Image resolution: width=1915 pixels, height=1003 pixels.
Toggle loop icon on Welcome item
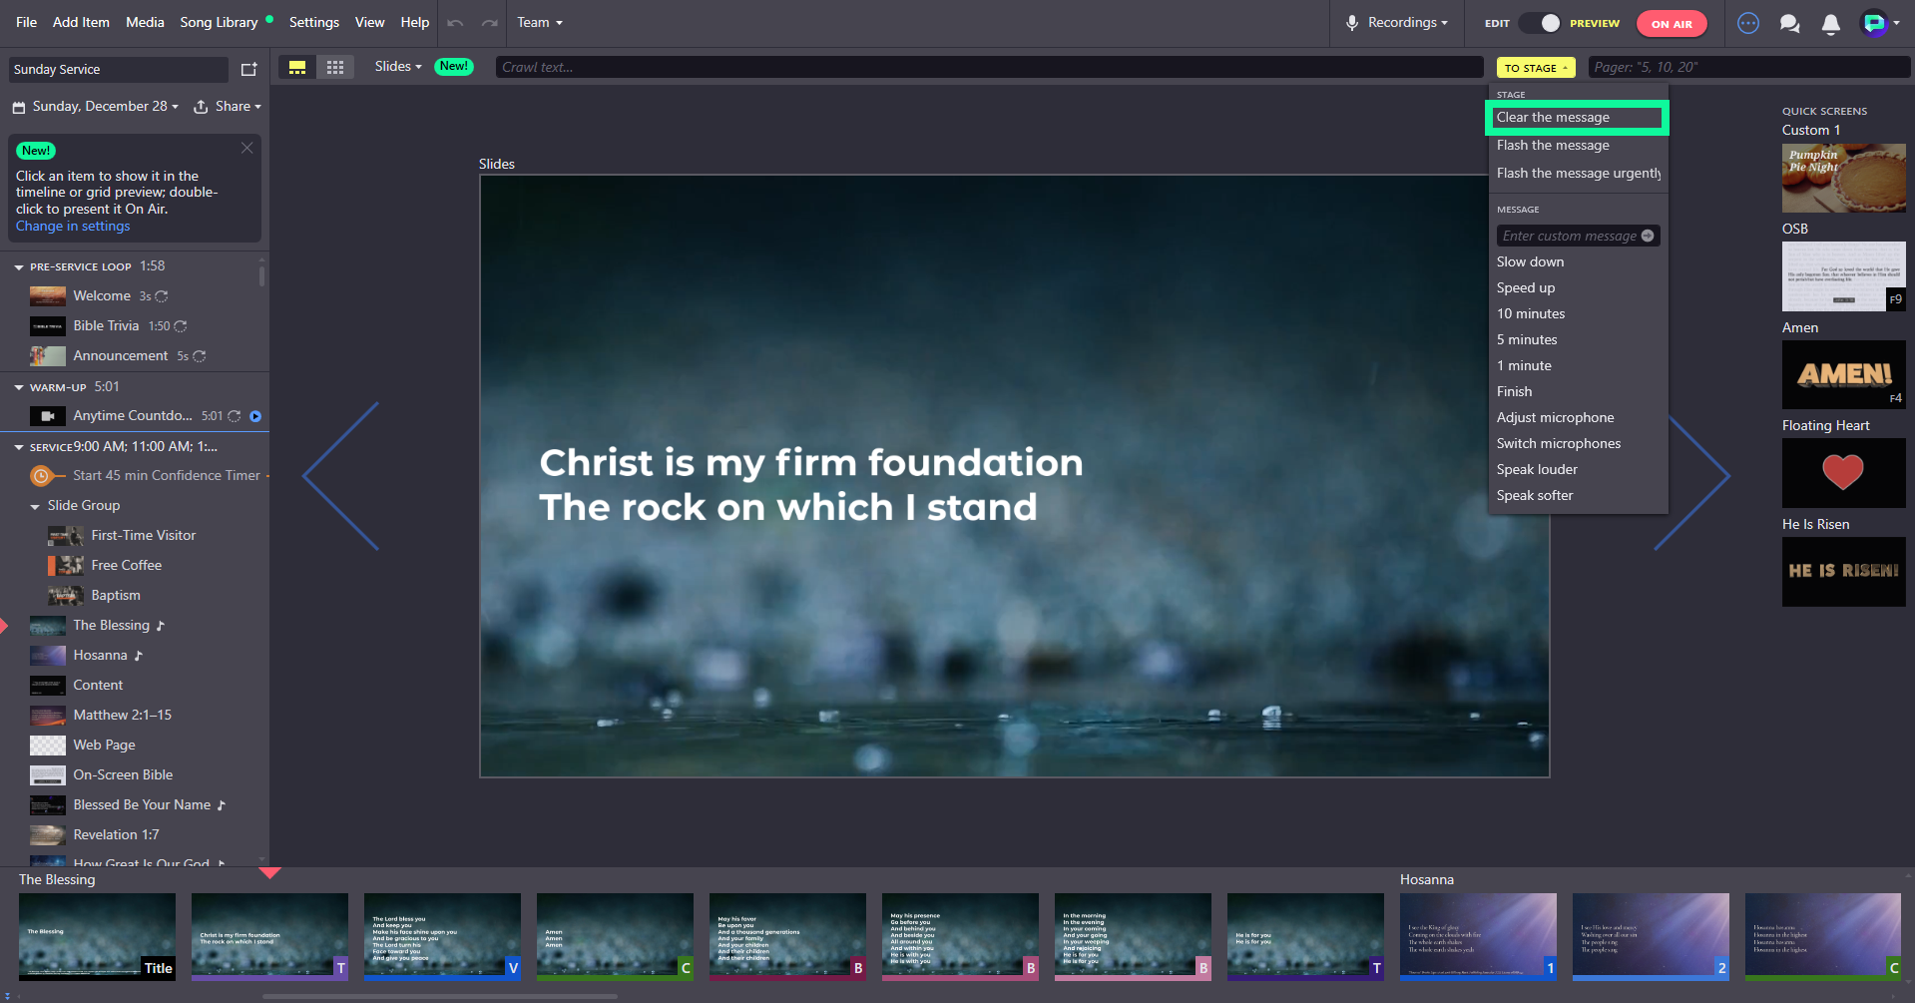click(x=162, y=296)
